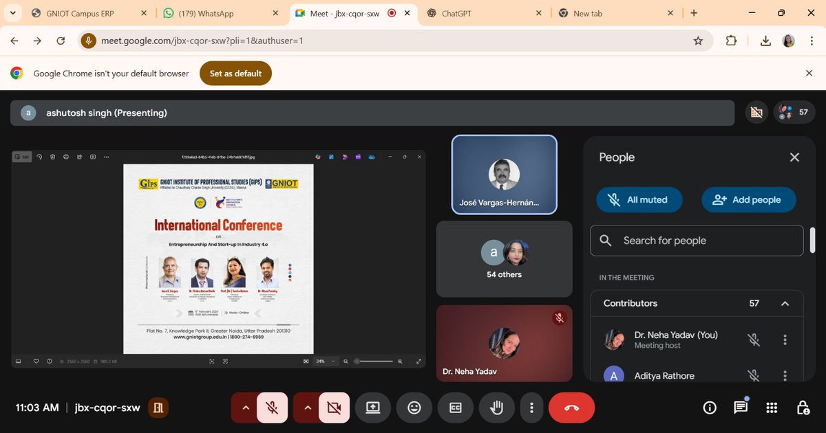Dismiss the default browser notification bar
Image resolution: width=826 pixels, height=433 pixels.
point(809,74)
